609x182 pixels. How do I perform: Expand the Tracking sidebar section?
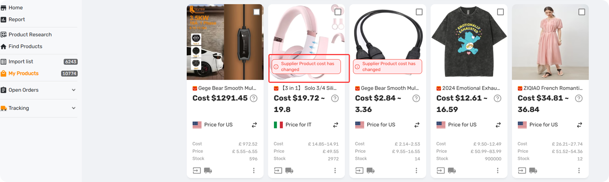click(x=74, y=108)
